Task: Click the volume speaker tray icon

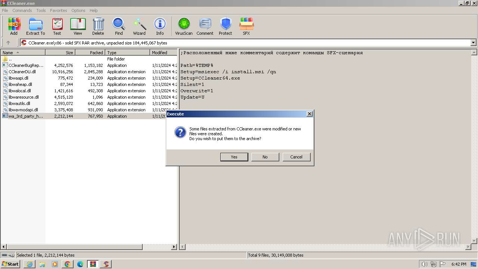Action: (x=425, y=264)
